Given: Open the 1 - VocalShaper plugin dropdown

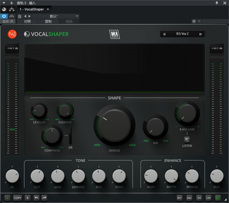Looking at the screenshot, I should click(x=34, y=9).
